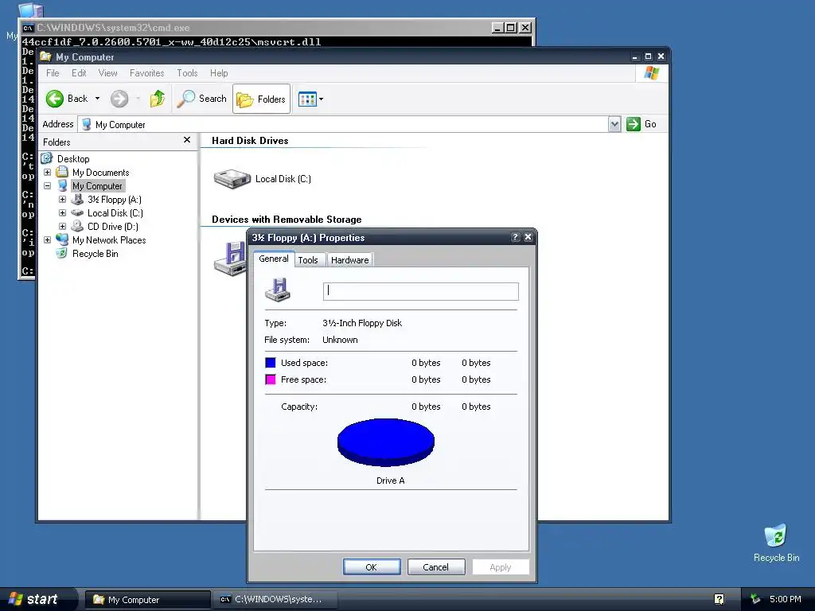Click the 5:00 PM clock

pyautogui.click(x=786, y=600)
